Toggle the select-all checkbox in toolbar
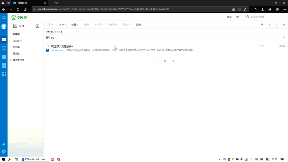 click(x=48, y=25)
